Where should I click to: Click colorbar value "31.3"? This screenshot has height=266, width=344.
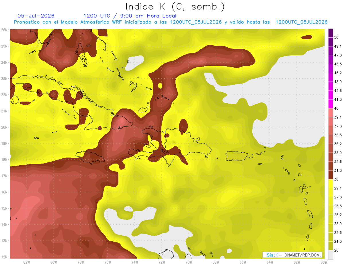point(338,170)
